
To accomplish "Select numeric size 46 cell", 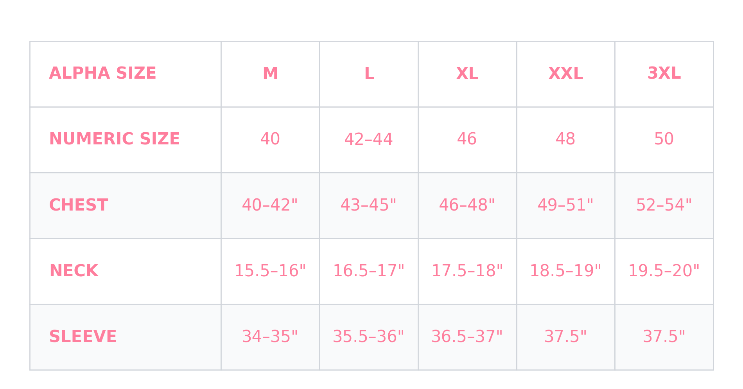I will (x=467, y=139).
